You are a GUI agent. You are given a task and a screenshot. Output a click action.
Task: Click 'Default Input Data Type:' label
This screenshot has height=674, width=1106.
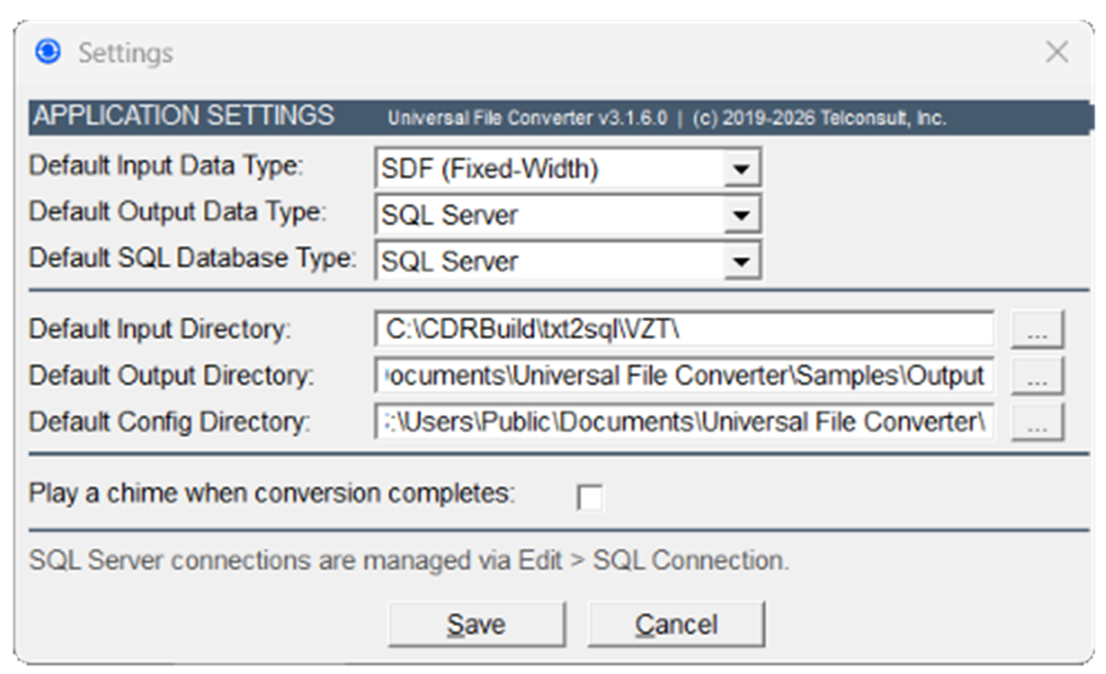(166, 165)
